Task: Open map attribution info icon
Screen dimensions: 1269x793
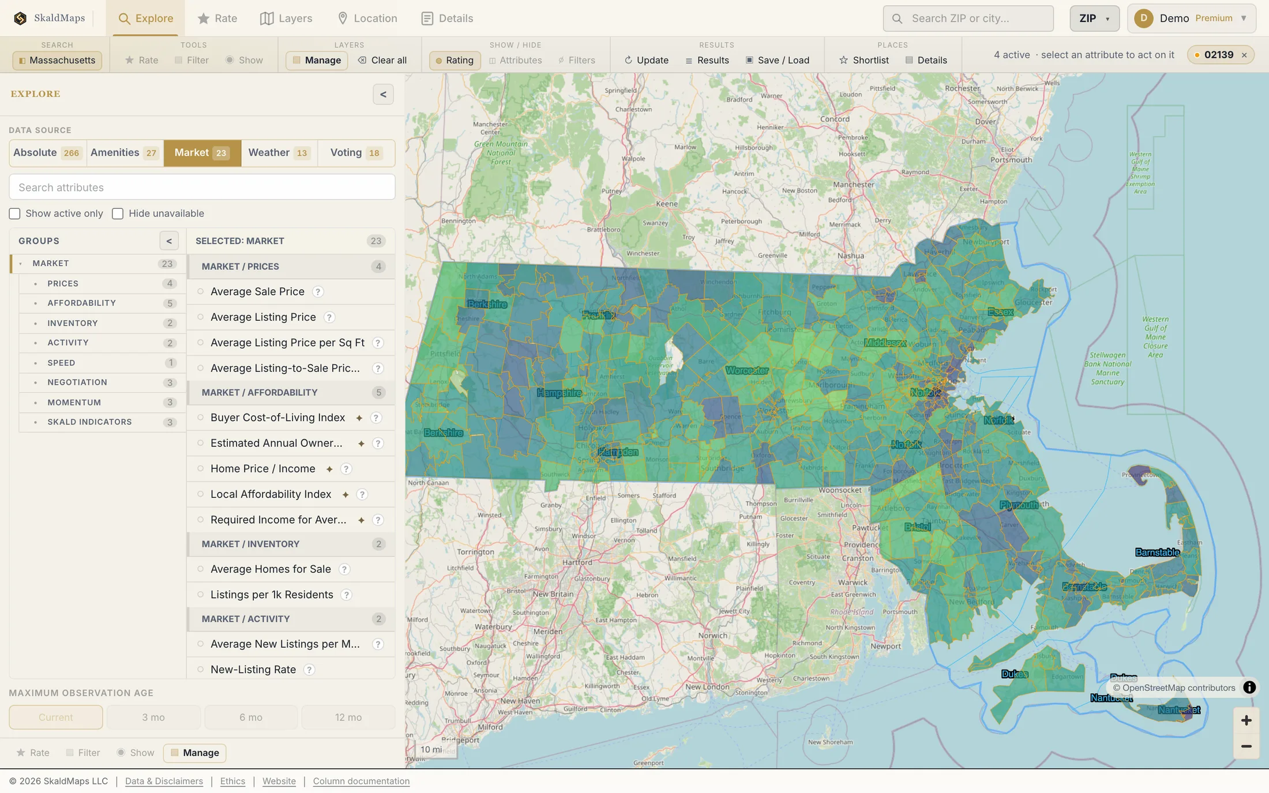Action: (1249, 687)
